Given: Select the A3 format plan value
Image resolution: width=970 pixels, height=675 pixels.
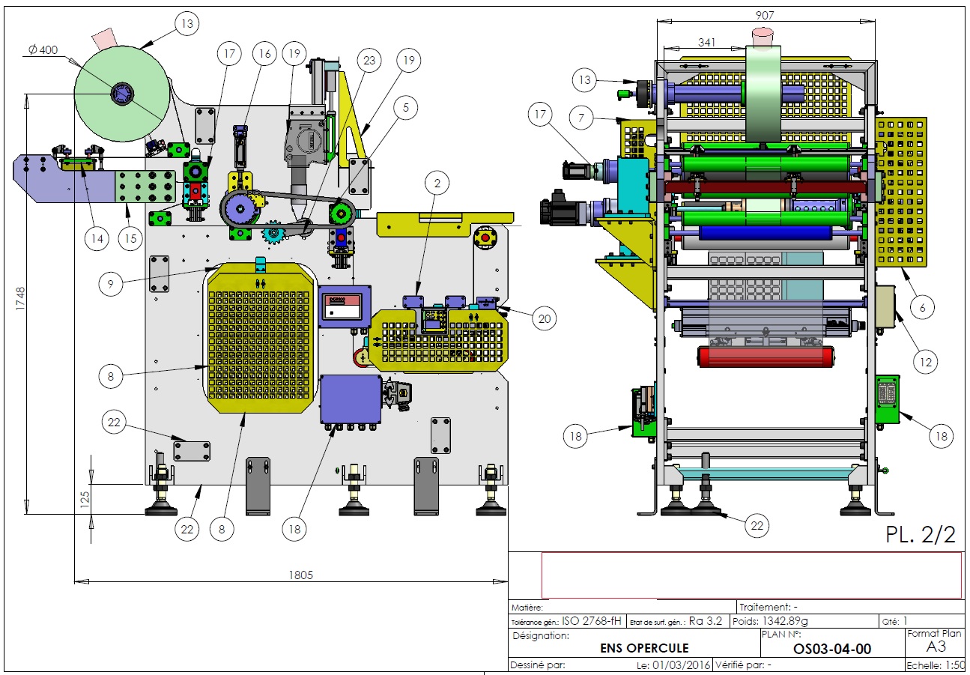Looking at the screenshot, I should [935, 647].
